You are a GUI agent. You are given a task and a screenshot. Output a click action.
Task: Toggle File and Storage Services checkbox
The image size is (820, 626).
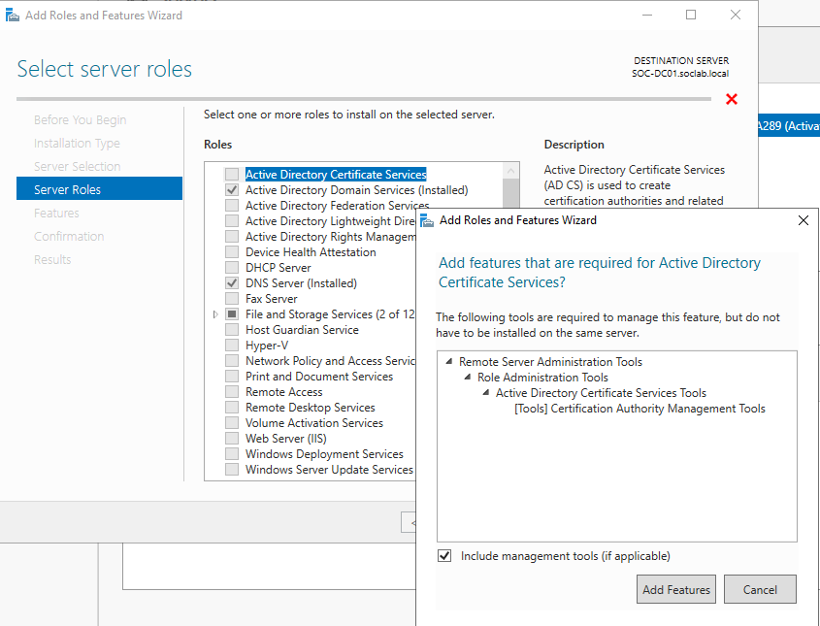click(232, 314)
